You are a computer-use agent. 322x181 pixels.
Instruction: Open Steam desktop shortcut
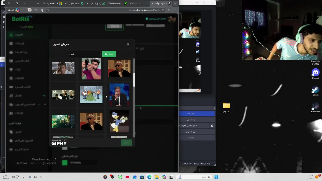(315, 91)
